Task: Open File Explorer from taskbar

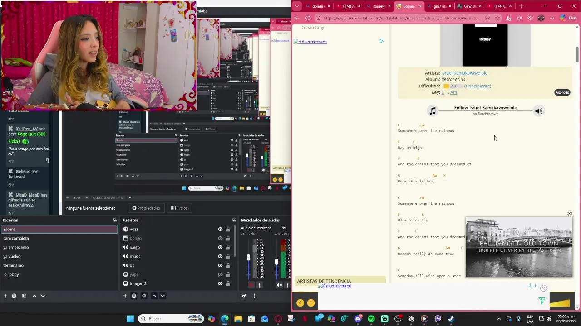Action: (x=238, y=319)
